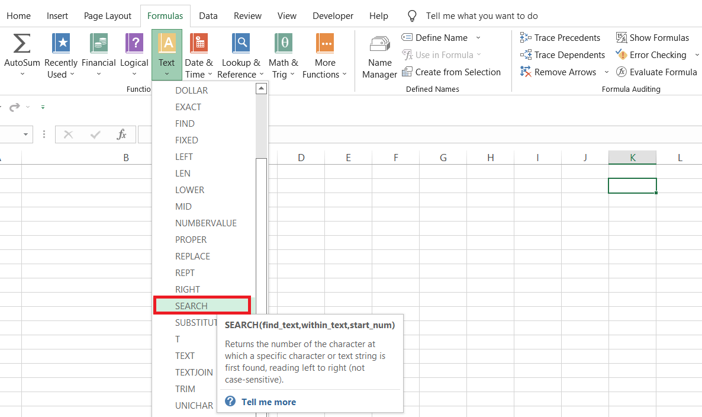Open the Recently Used functions icon
The width and height of the screenshot is (702, 417).
61,44
